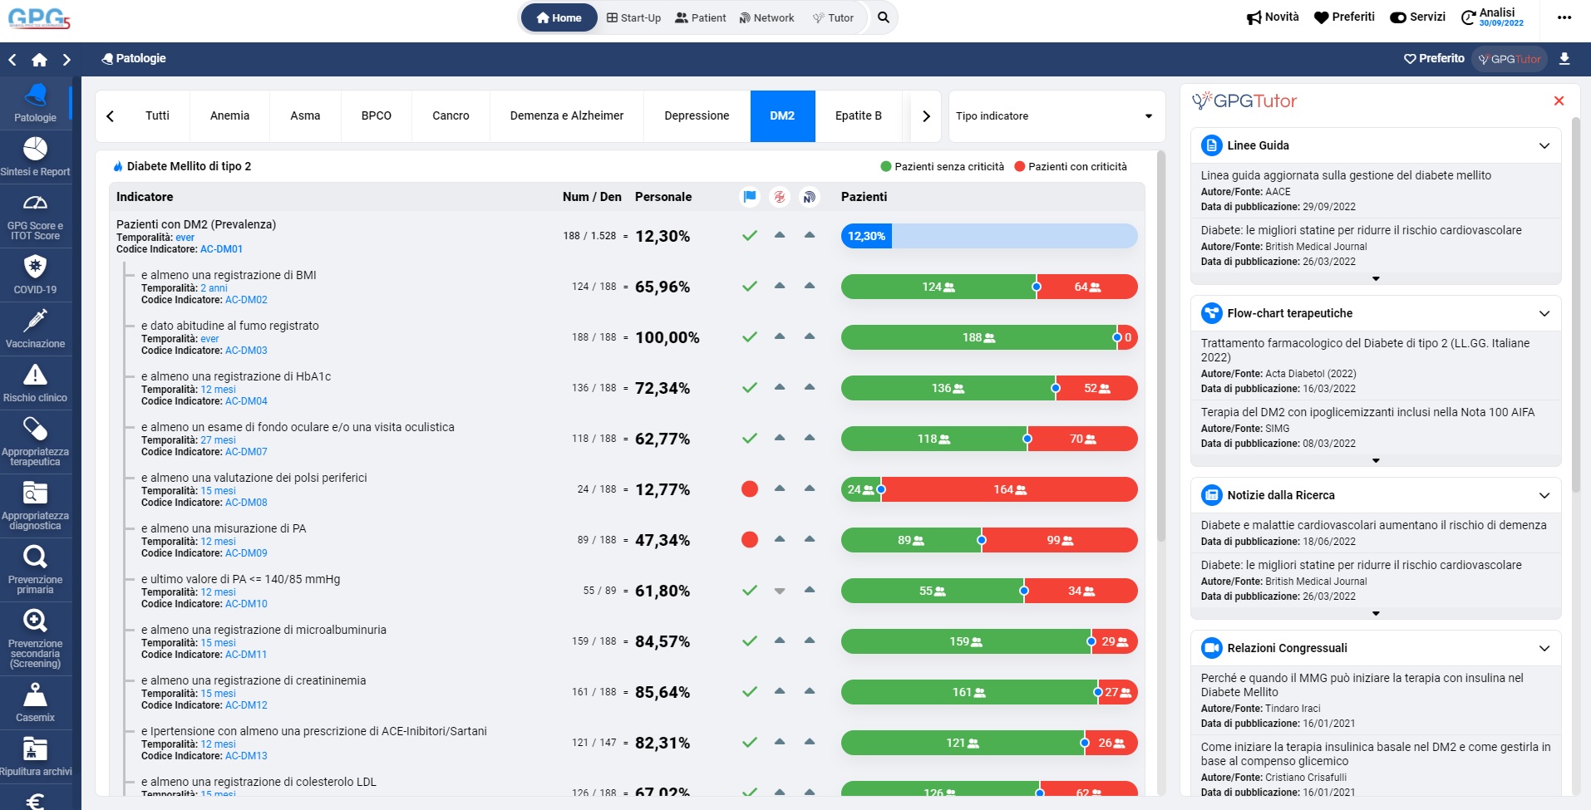The image size is (1591, 810).
Task: Click the blue flag column icon
Action: 750,197
